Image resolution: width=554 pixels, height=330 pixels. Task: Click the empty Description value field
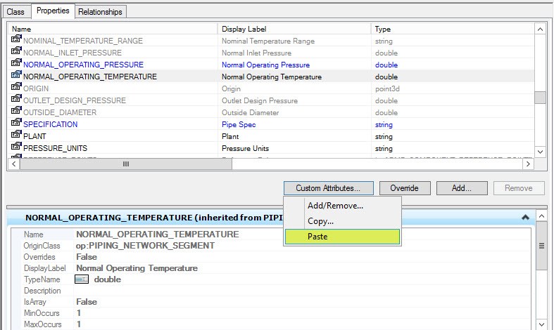pos(302,291)
